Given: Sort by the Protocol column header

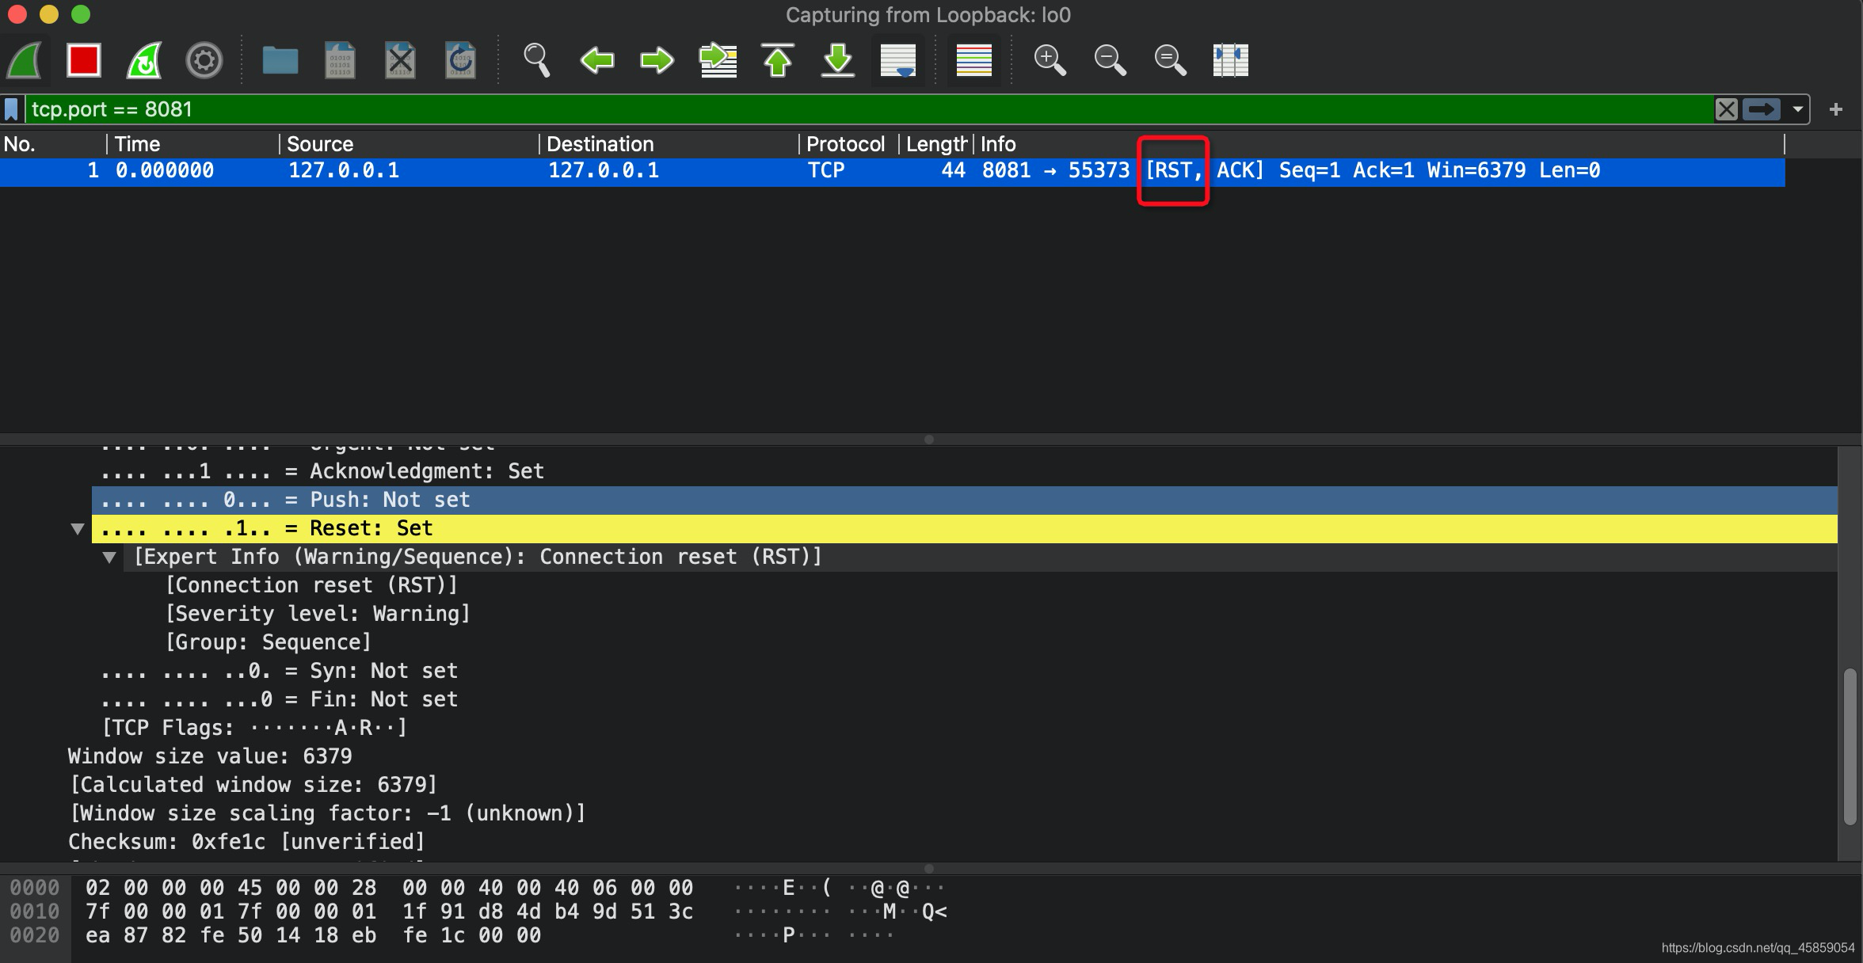Looking at the screenshot, I should 849,144.
